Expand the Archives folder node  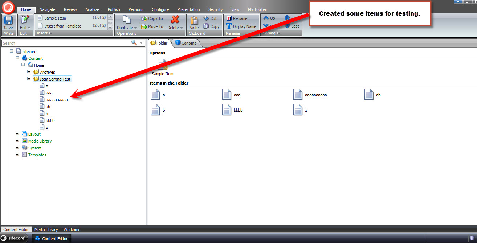click(x=29, y=72)
